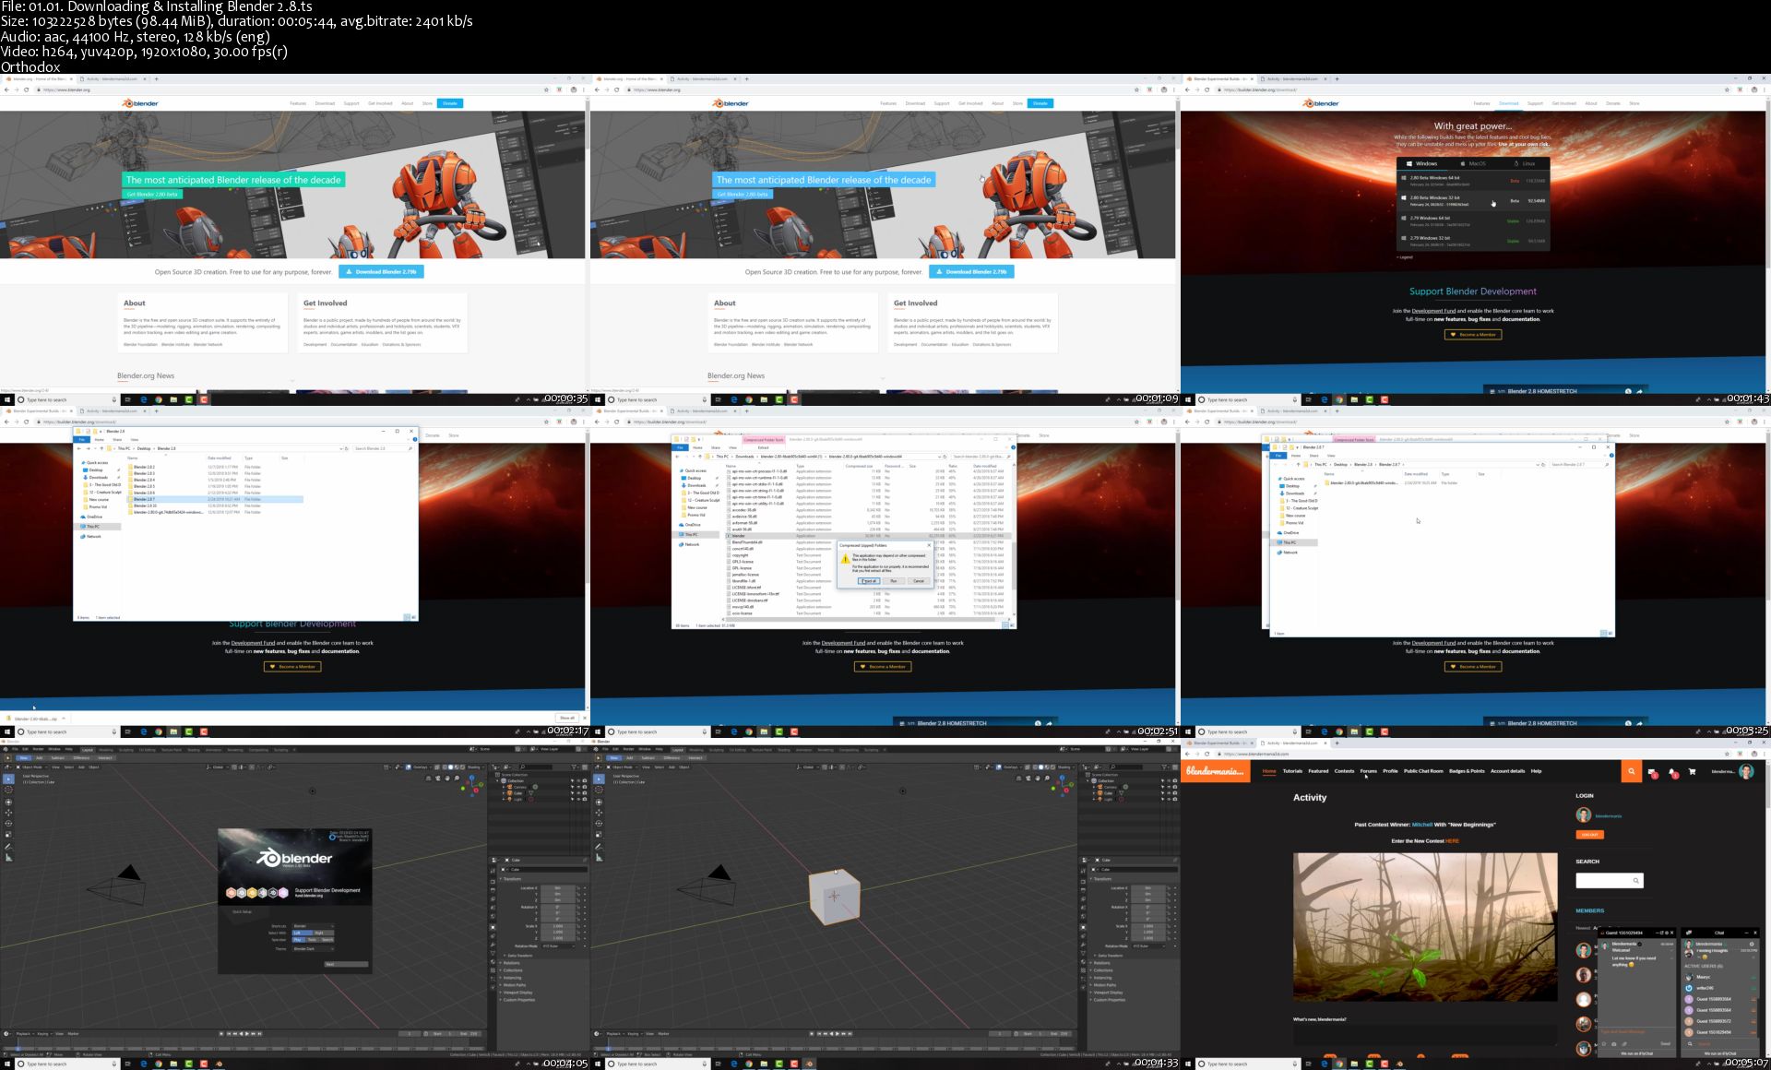
Task: Set Spacebar to Tools in splash Quick Setup
Action: coord(312,940)
